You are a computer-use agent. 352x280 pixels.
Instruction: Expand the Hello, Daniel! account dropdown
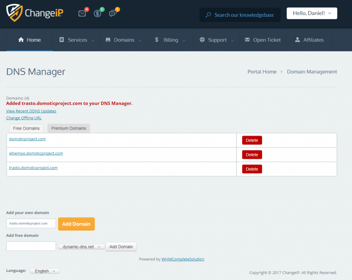click(311, 13)
